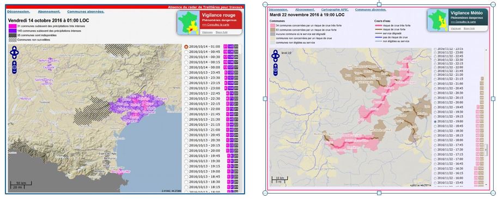Zoom out on the right flood-risk map
The image size is (504, 199).
tap(276, 74)
